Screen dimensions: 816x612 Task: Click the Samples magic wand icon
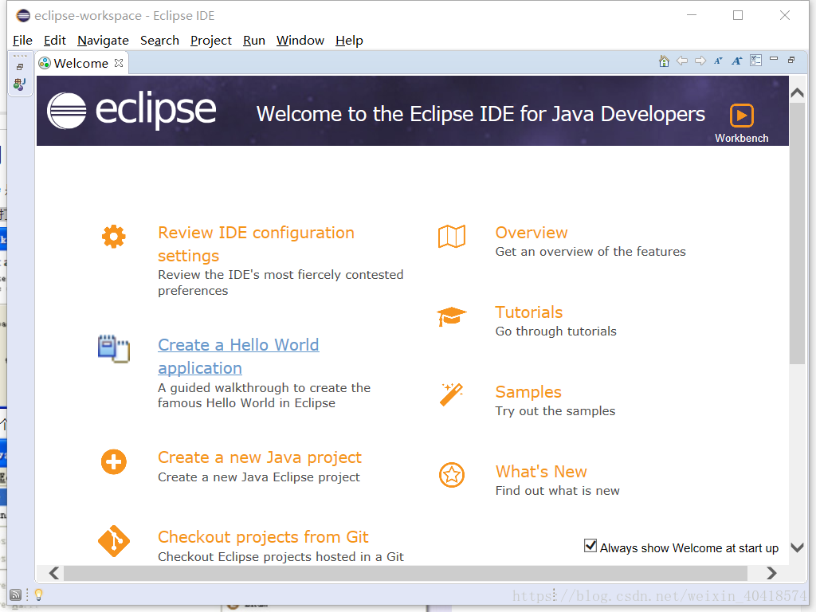[451, 395]
